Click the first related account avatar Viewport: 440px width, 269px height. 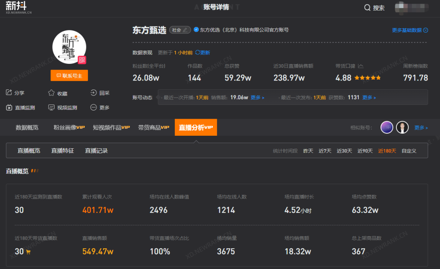(x=387, y=127)
